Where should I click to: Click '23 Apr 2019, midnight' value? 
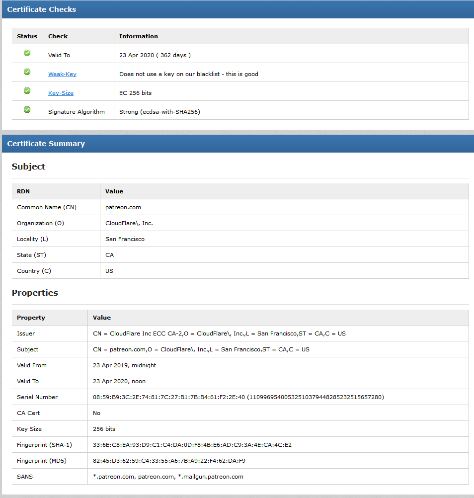point(124,365)
